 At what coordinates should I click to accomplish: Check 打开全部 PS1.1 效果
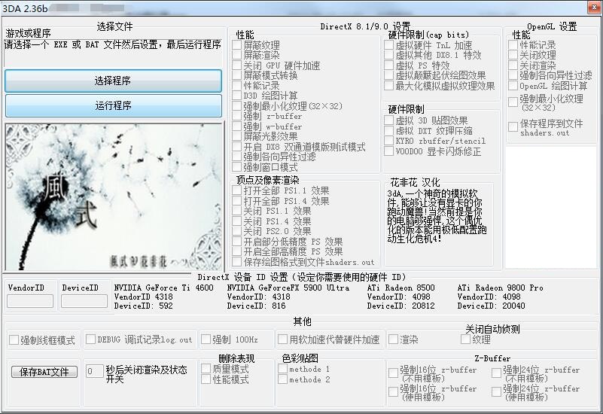[x=237, y=190]
